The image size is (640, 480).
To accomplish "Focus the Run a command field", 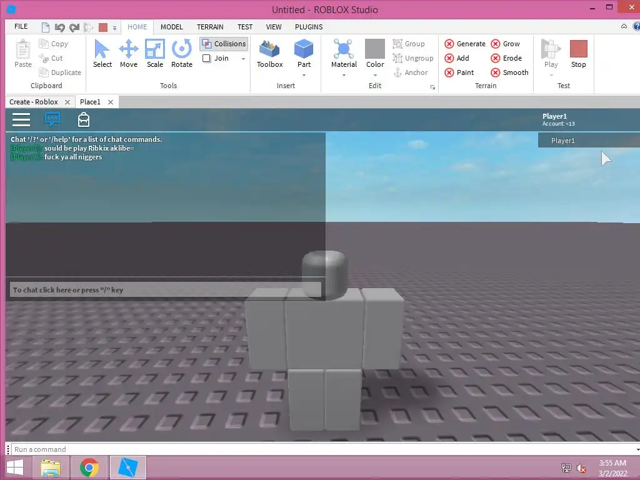I will 322,449.
